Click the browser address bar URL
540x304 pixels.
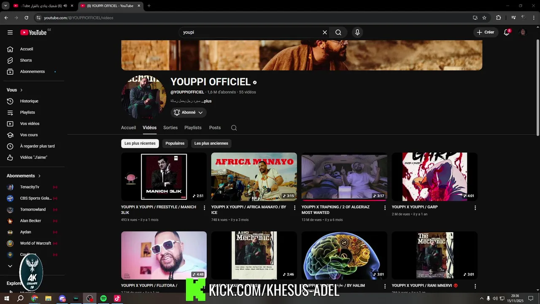(x=78, y=18)
